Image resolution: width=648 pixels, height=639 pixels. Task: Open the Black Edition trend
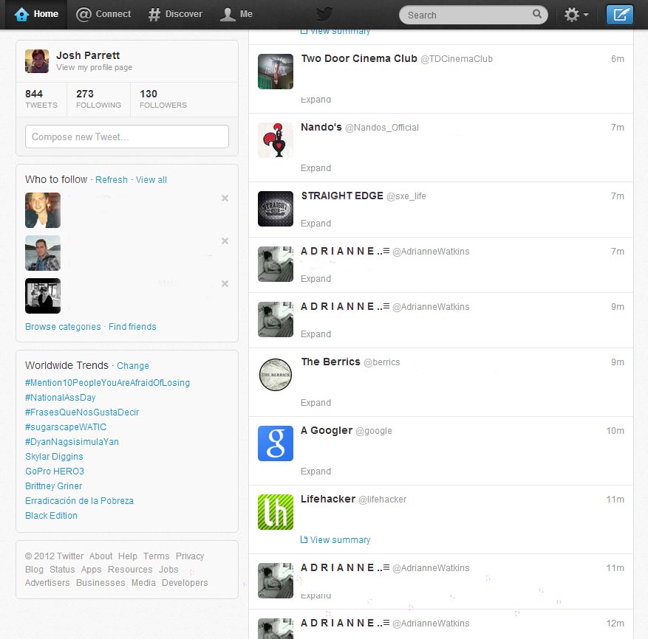point(51,516)
